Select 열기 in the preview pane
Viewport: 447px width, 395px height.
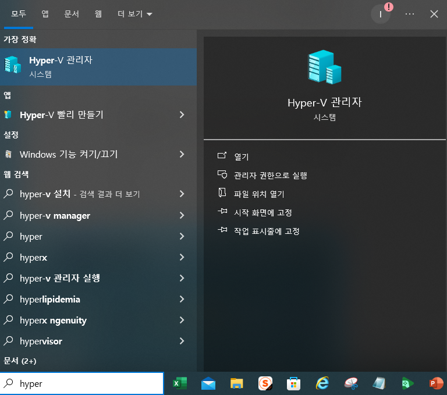(242, 156)
